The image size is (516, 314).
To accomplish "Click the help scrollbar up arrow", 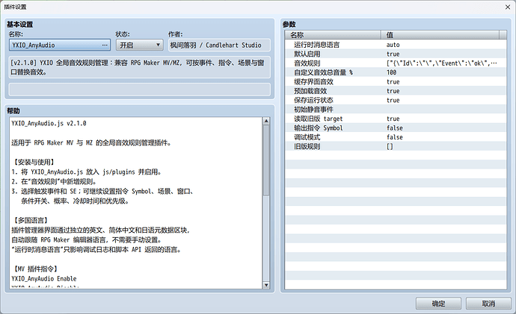I will [x=266, y=121].
